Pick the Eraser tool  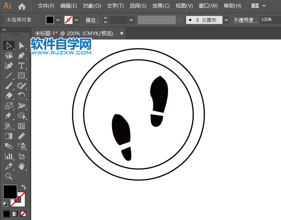click(8, 96)
